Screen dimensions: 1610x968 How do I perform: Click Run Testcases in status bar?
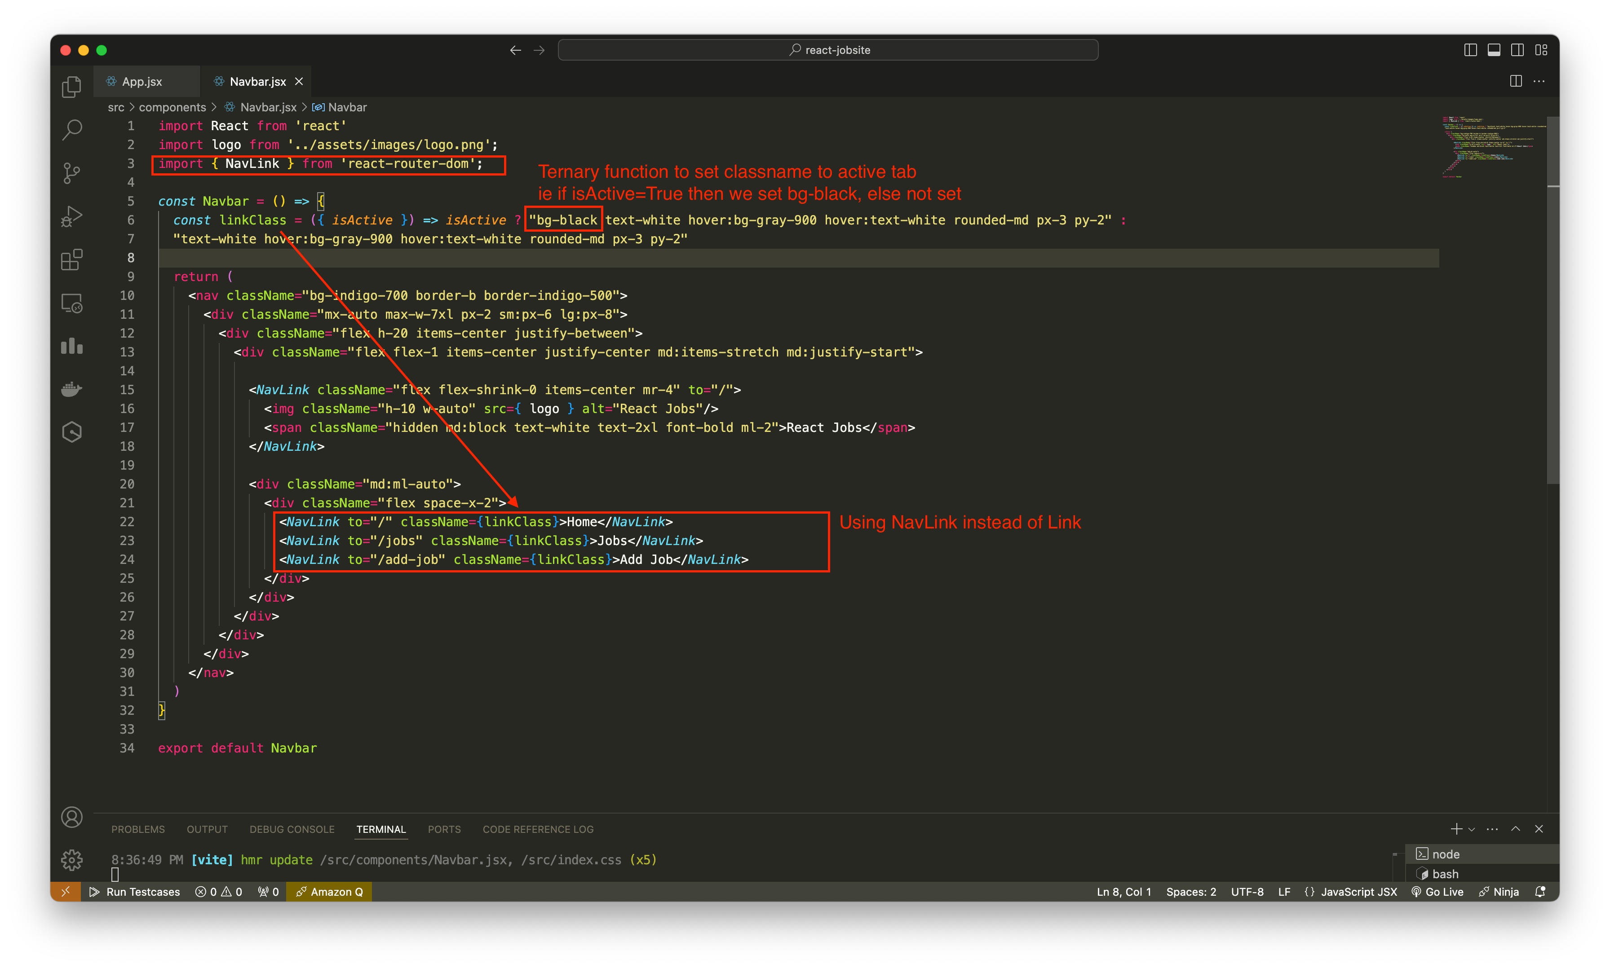[x=134, y=892]
